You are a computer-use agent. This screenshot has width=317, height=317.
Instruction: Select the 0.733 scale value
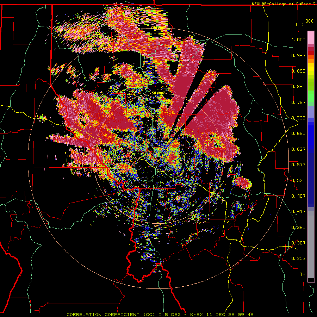298,118
